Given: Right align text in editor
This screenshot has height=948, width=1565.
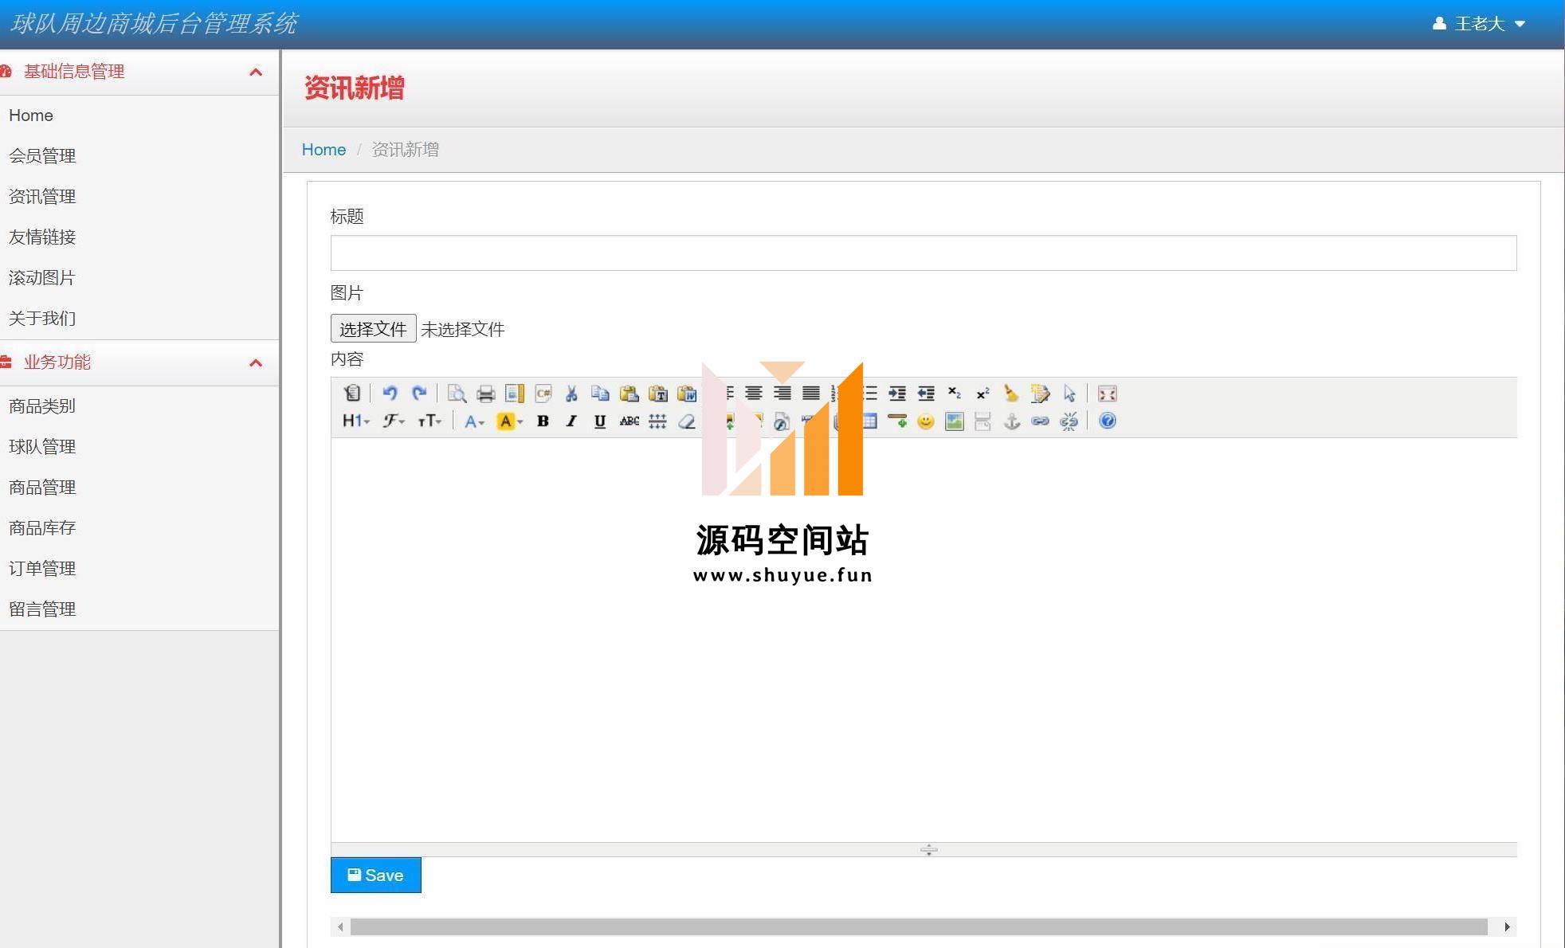Looking at the screenshot, I should tap(782, 393).
